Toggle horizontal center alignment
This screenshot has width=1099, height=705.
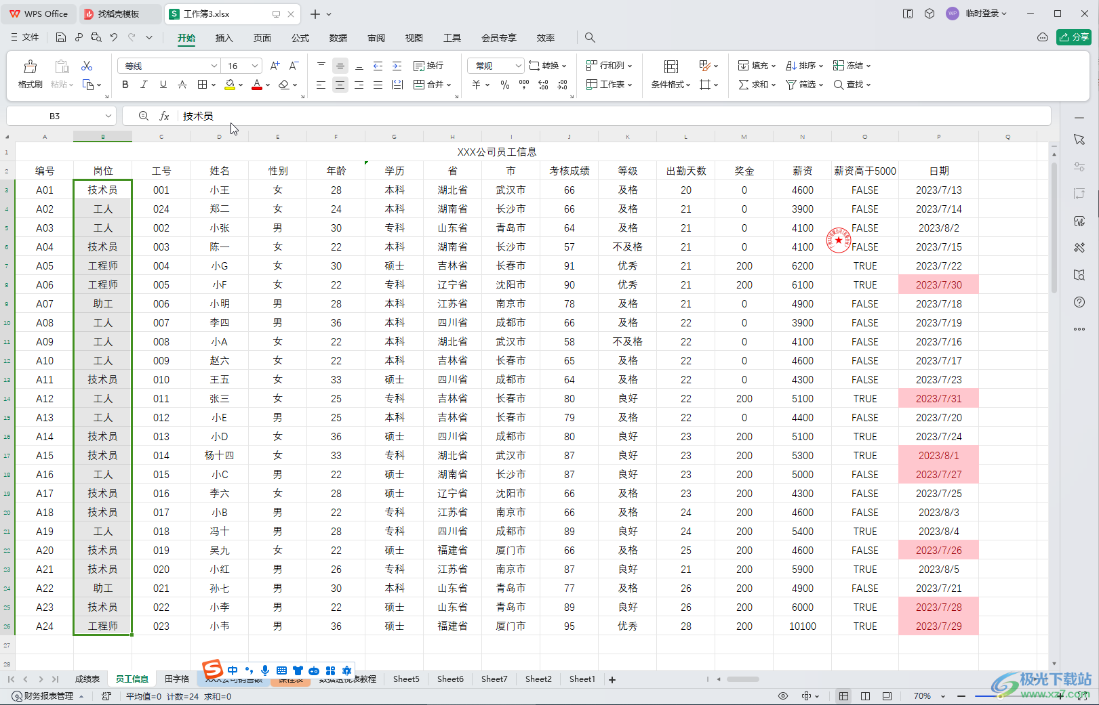(340, 85)
